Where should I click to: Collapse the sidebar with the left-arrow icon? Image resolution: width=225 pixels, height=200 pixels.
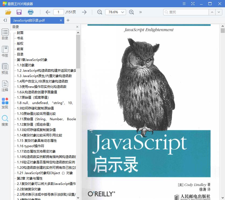click(x=5, y=20)
